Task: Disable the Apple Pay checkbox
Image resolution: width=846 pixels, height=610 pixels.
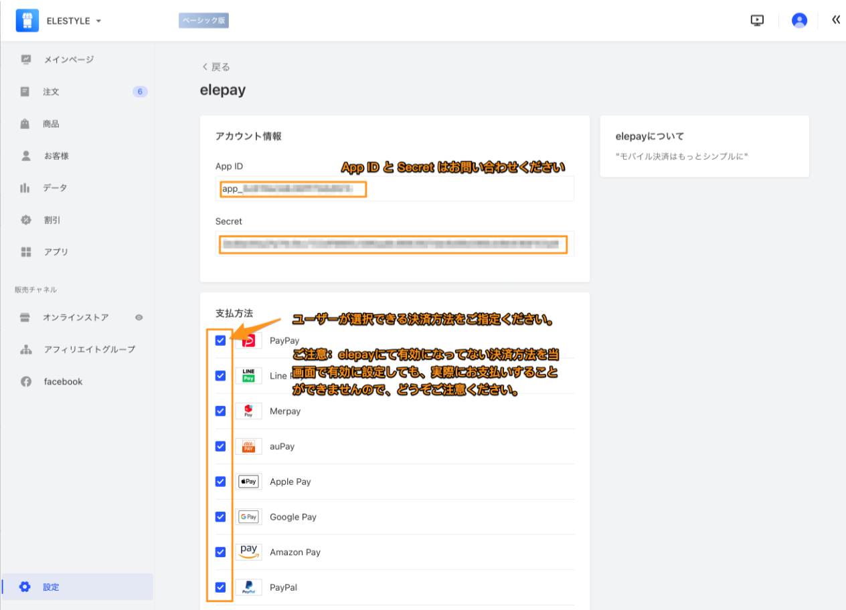Action: coord(220,481)
